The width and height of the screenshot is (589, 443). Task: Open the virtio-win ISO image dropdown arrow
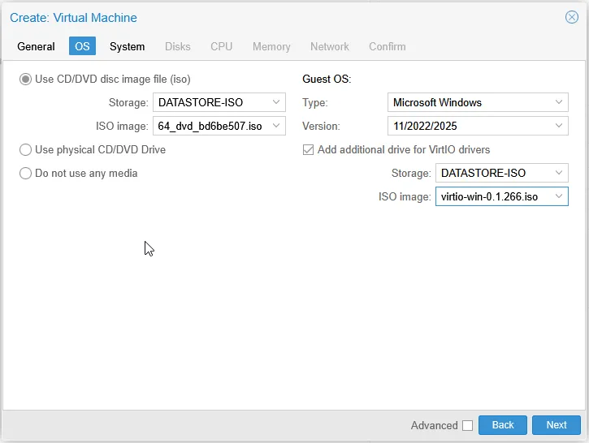(559, 196)
